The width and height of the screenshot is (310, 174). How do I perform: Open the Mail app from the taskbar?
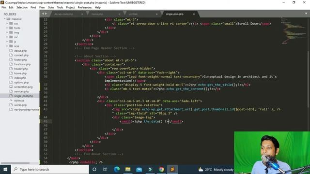point(139,170)
